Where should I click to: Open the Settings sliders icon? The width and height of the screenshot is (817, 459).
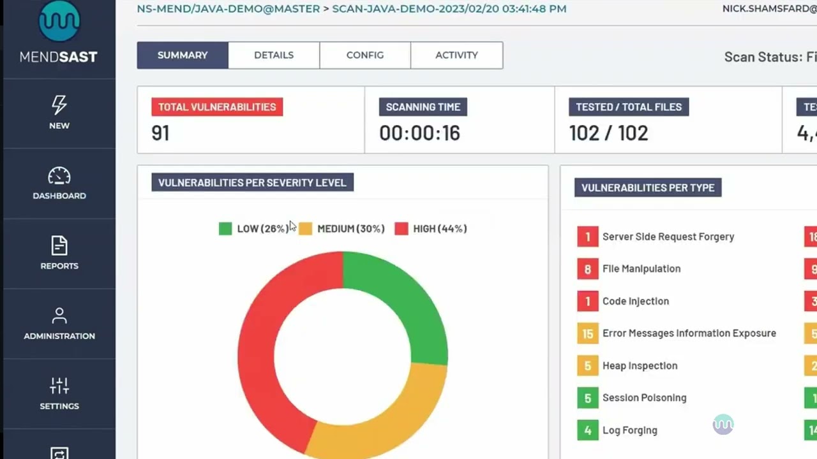click(59, 385)
